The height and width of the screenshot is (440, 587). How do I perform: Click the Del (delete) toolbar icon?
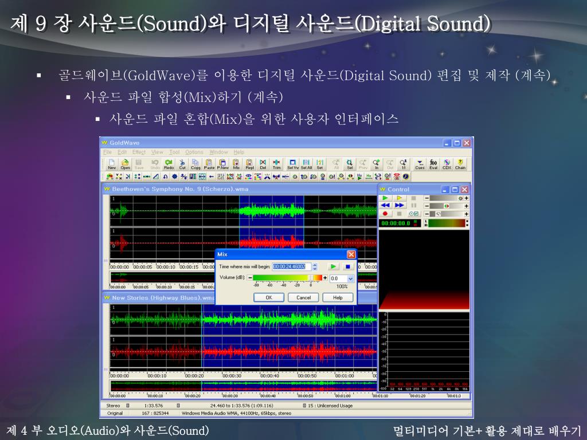(x=263, y=164)
